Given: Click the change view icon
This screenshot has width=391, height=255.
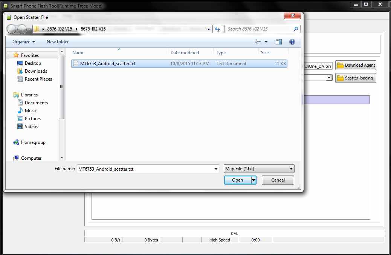Looking at the screenshot, I should tap(258, 42).
